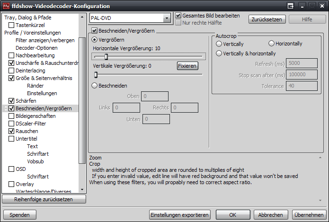The width and height of the screenshot is (329, 222).
Task: Enable the DScaler-Filter checkbox
Action: coord(11,124)
